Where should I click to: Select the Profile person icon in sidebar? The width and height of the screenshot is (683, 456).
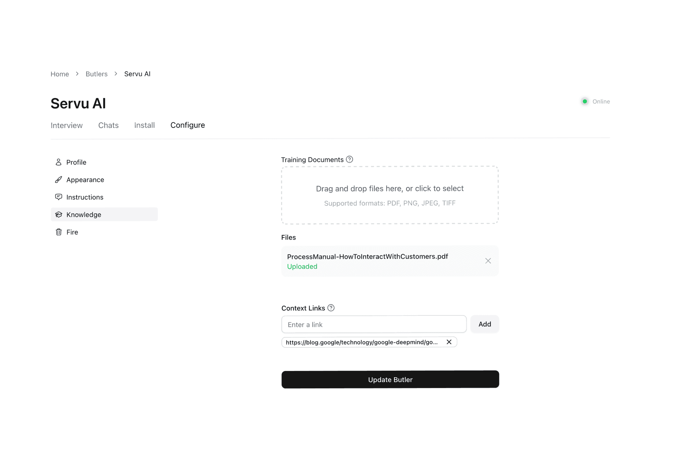[59, 162]
